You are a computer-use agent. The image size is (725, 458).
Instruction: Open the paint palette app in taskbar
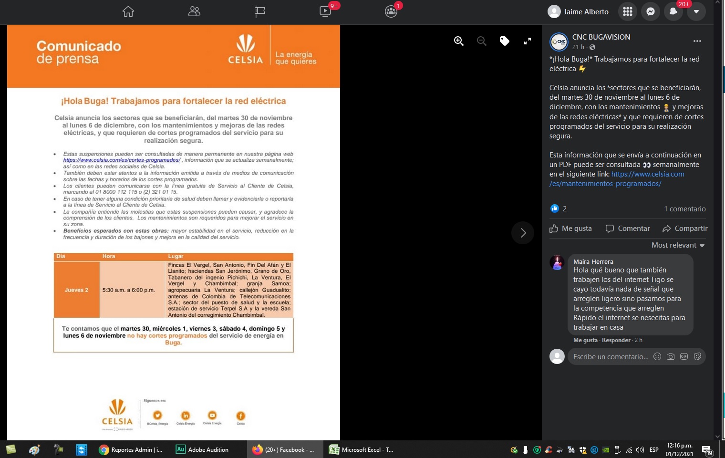[34, 449]
